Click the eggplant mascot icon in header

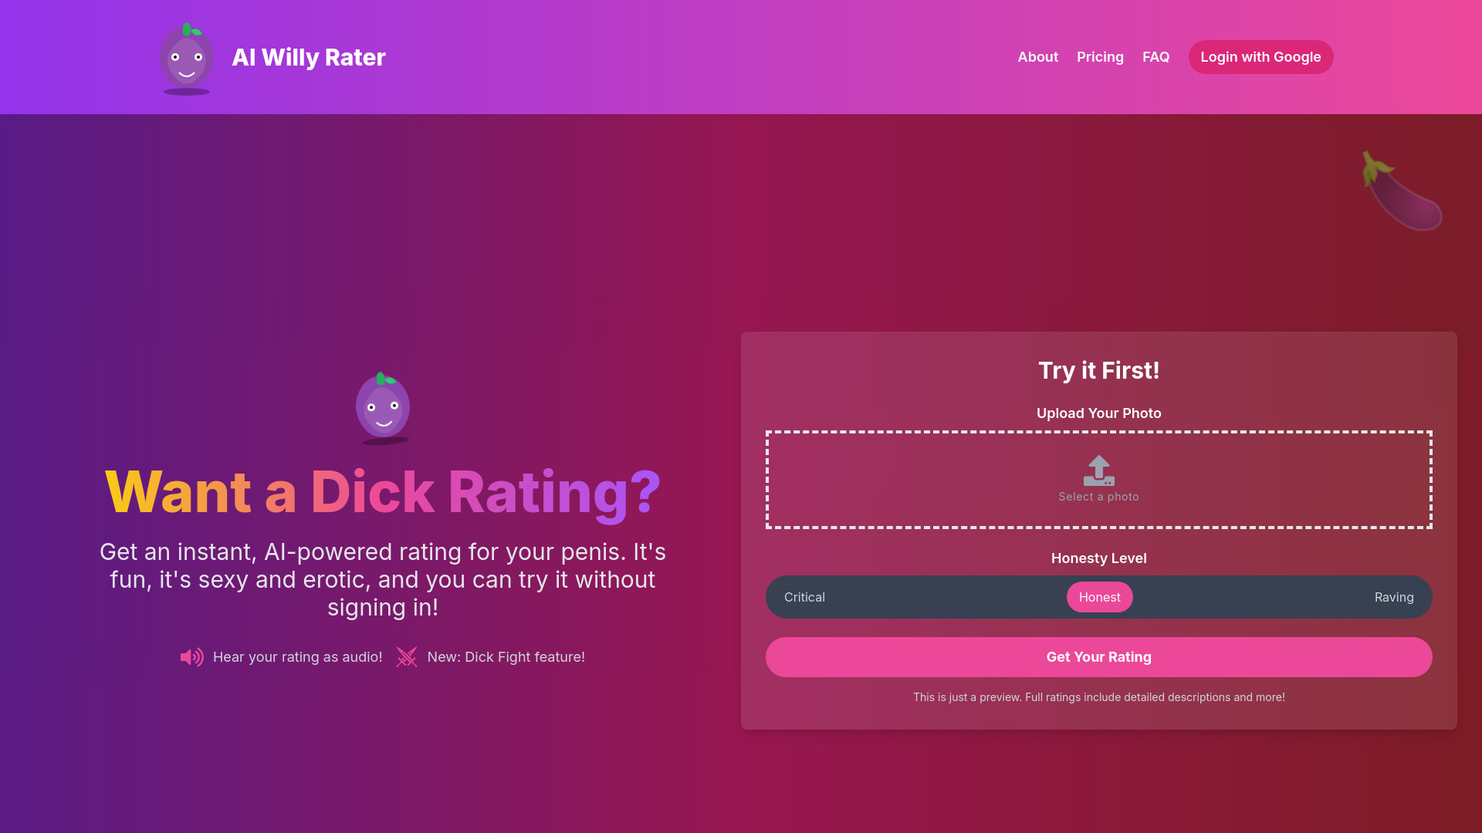pyautogui.click(x=186, y=57)
